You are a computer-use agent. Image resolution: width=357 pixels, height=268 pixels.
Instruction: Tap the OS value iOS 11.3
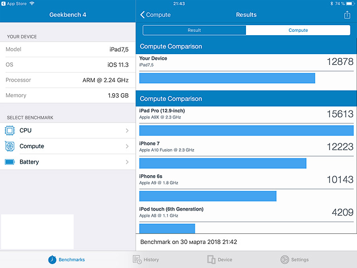tap(118, 65)
